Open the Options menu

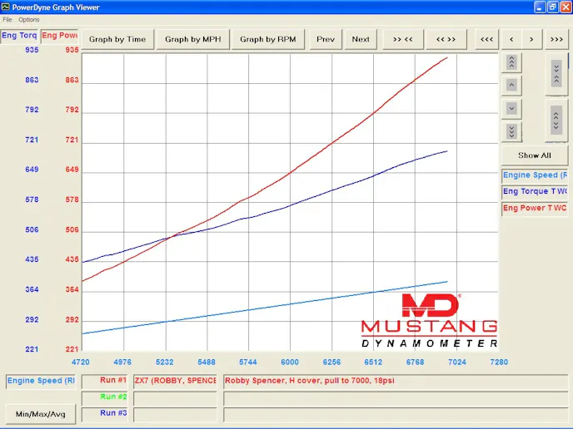click(x=29, y=19)
